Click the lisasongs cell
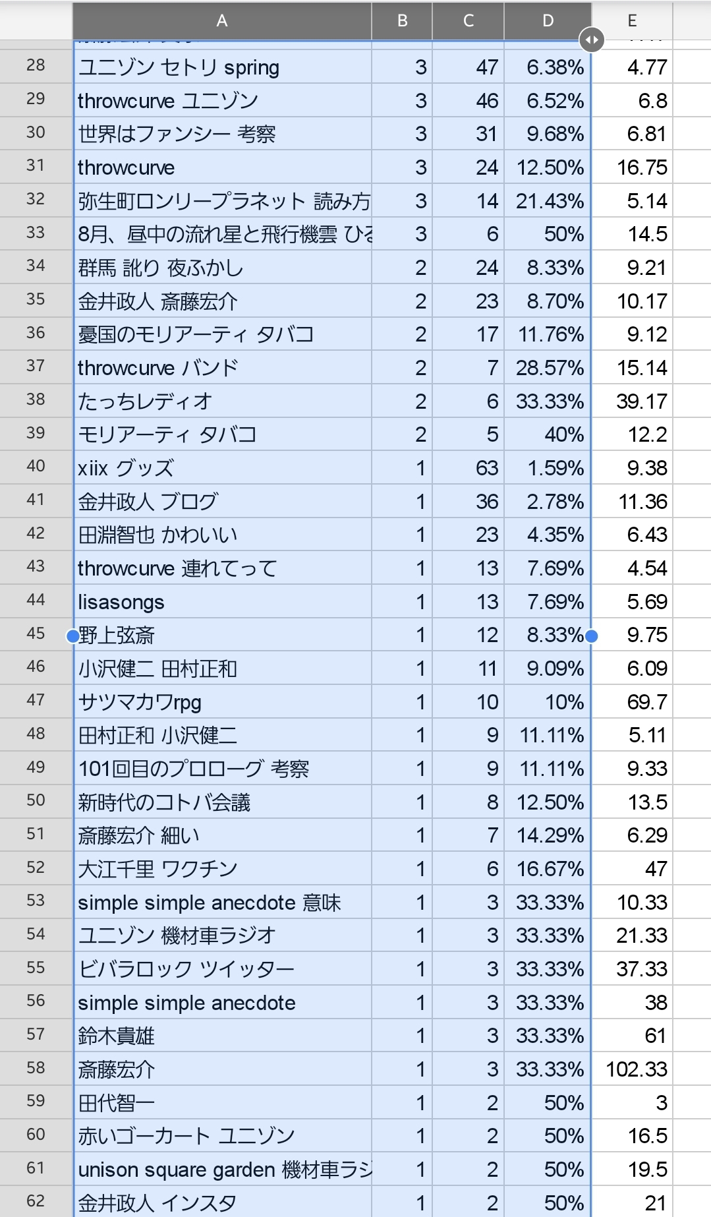Screen dimensions: 711x1217 click(222, 601)
